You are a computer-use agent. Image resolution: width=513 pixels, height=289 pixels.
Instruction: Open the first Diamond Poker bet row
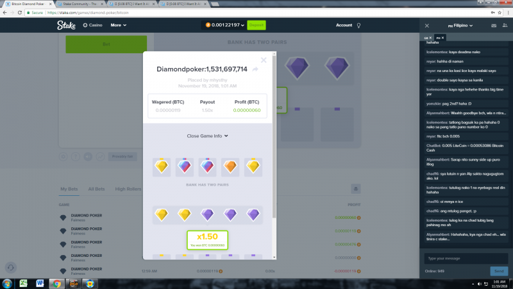tap(210, 218)
